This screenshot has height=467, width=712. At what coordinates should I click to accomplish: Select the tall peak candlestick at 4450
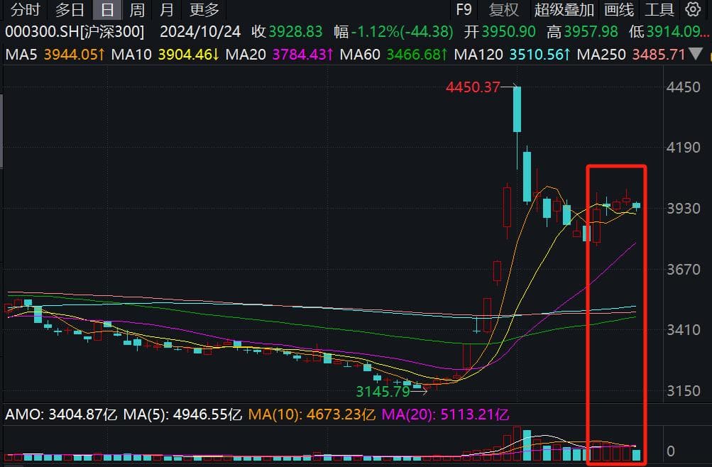pos(517,109)
